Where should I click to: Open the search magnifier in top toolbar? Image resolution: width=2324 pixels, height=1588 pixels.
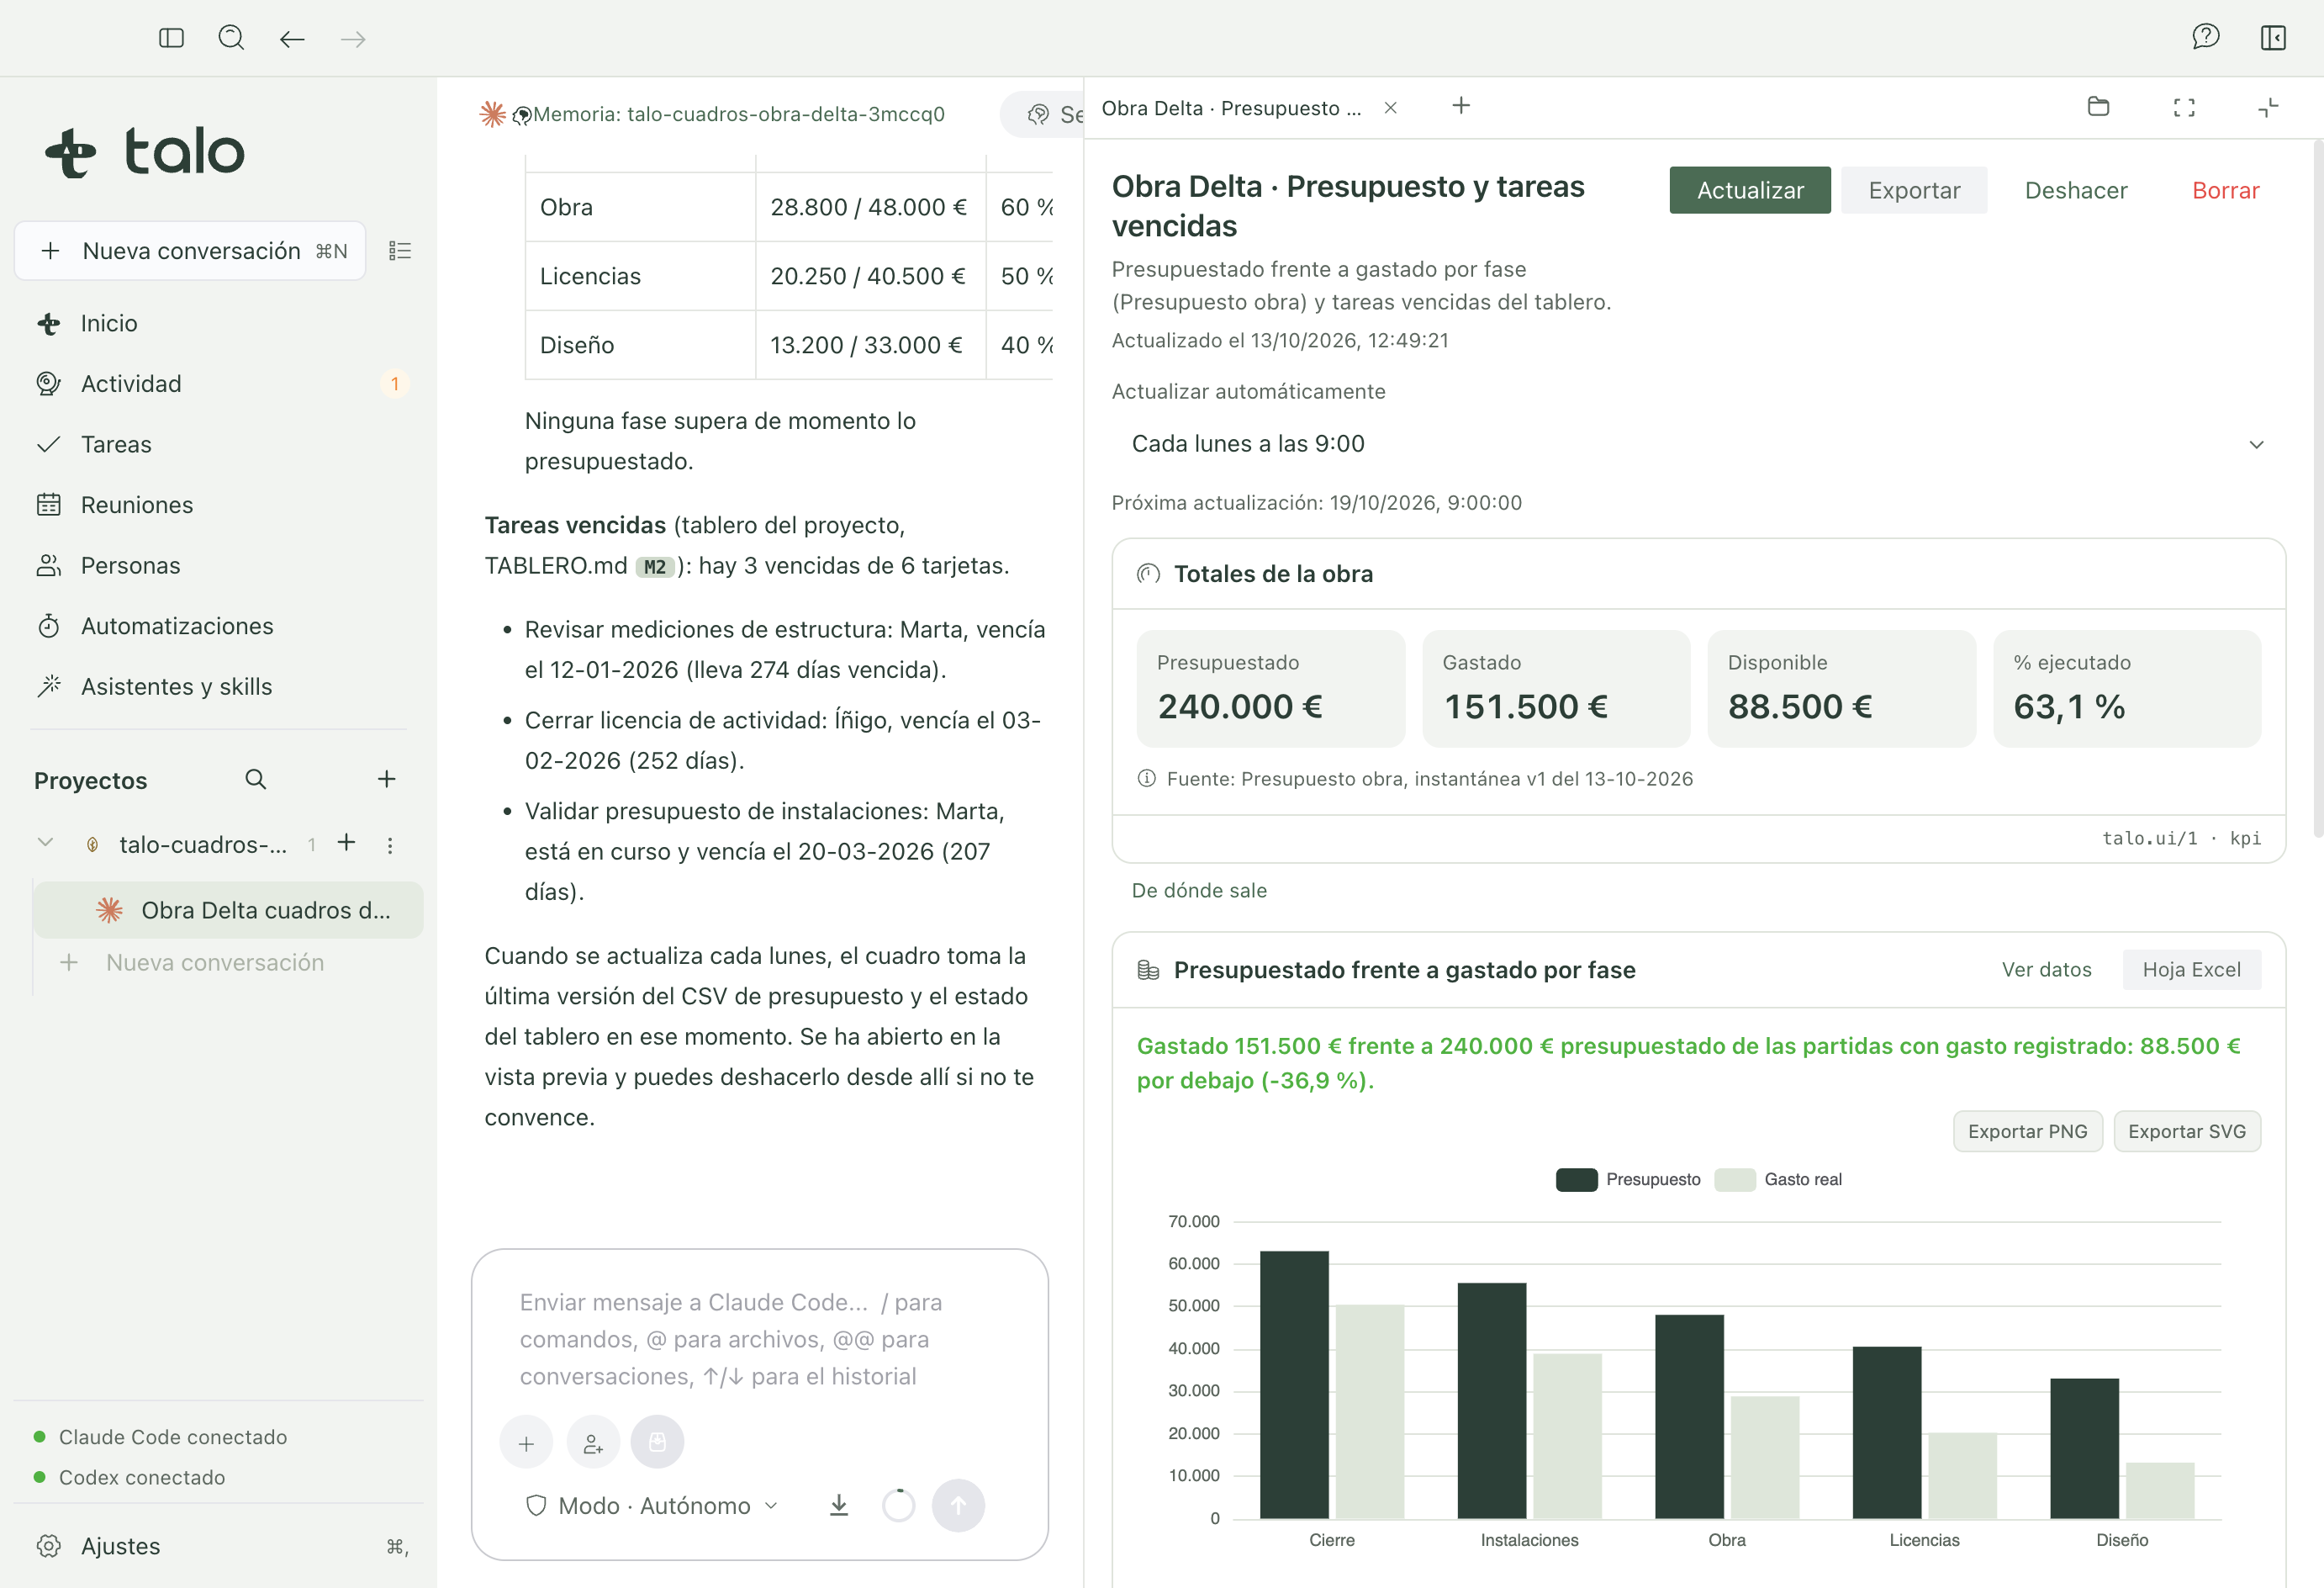click(231, 38)
